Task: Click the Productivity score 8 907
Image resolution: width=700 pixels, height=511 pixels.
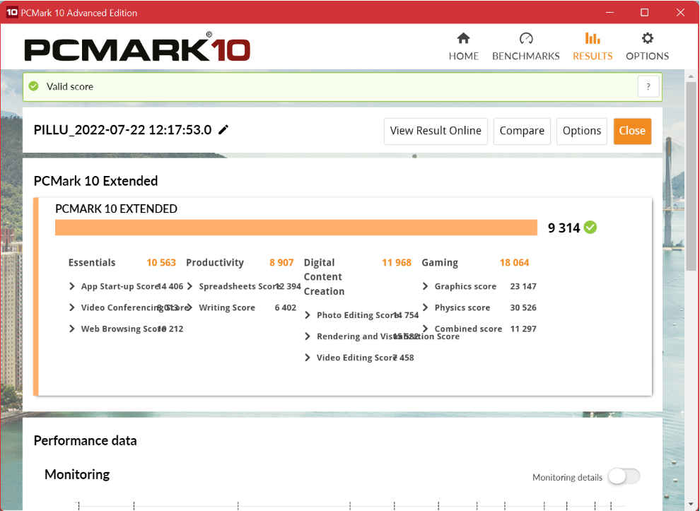Action: (x=281, y=262)
